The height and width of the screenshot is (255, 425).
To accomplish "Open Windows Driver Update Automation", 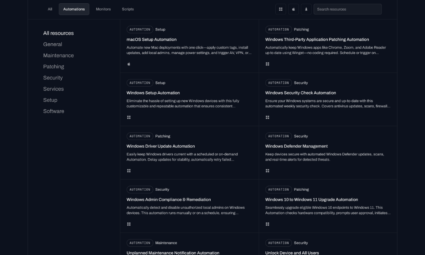I will point(161,146).
